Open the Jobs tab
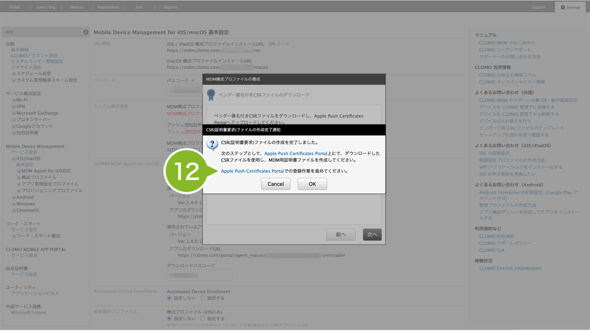This screenshot has width=590, height=331. tap(139, 7)
